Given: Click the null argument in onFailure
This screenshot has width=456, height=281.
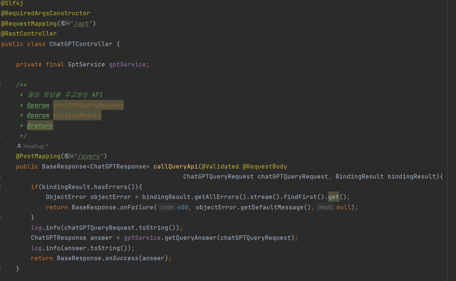Looking at the screenshot, I should pyautogui.click(x=343, y=207).
